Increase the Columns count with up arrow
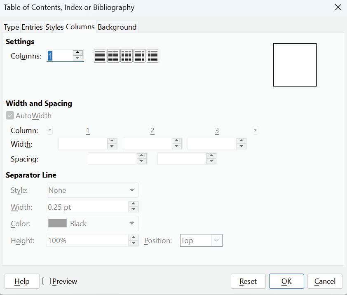The image size is (347, 295). coord(78,53)
